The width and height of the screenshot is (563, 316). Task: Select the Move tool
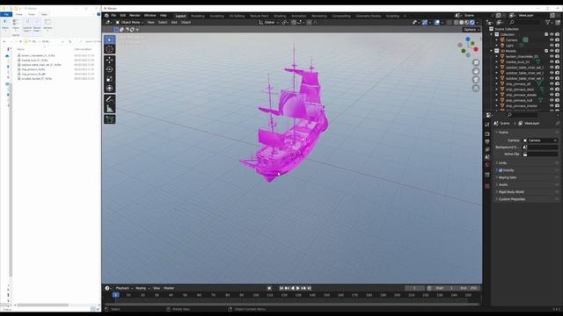click(x=110, y=61)
